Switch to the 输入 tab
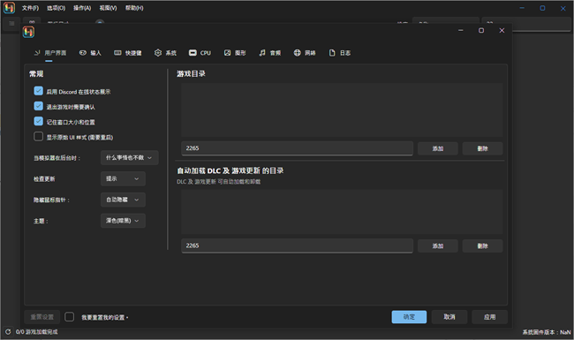The width and height of the screenshot is (574, 340). tap(90, 53)
